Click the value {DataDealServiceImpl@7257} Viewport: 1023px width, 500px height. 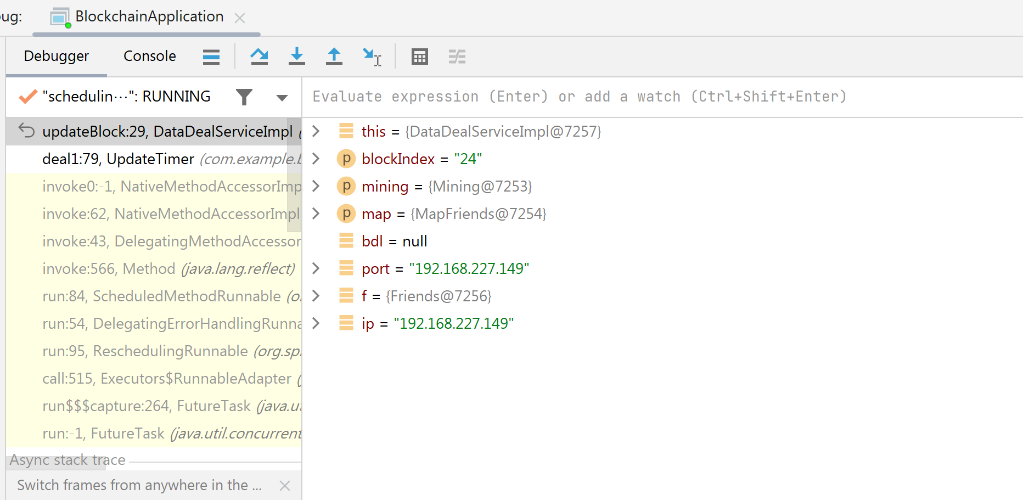click(x=503, y=132)
